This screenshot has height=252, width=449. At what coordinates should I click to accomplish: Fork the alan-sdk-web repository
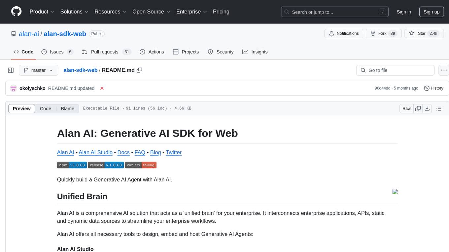pos(384,34)
